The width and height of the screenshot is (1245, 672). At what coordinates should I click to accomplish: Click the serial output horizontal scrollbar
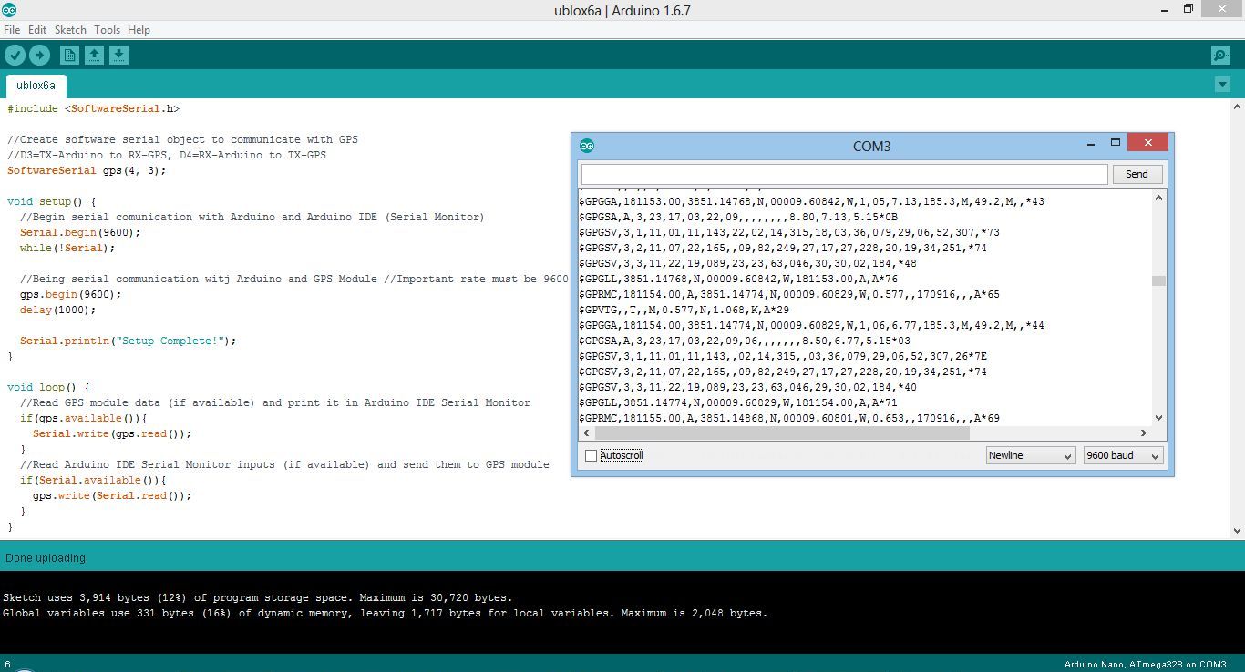pos(784,433)
